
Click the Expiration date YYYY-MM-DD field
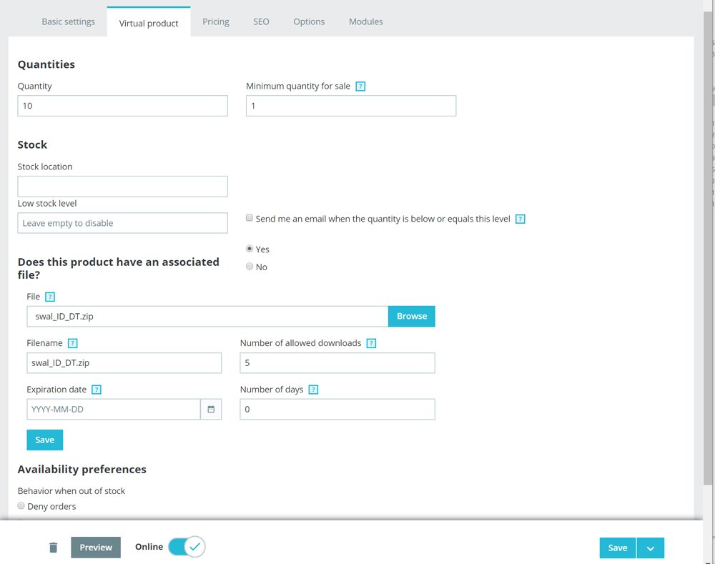tap(114, 409)
